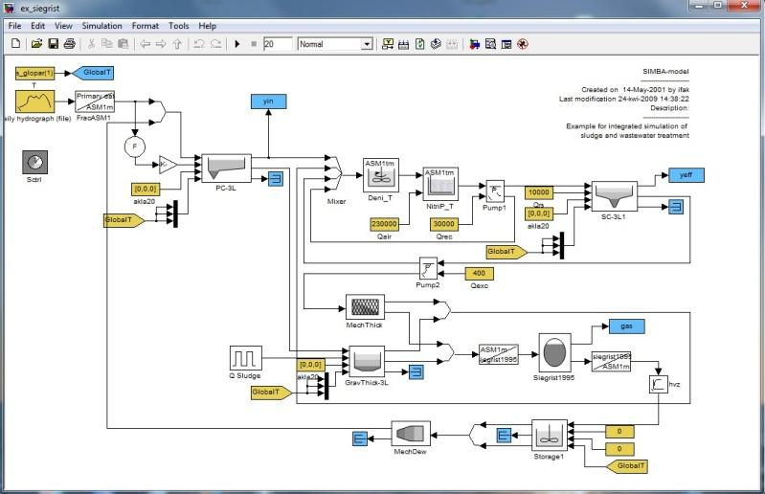Select the Siegrist1995 digester block

pyautogui.click(x=554, y=352)
